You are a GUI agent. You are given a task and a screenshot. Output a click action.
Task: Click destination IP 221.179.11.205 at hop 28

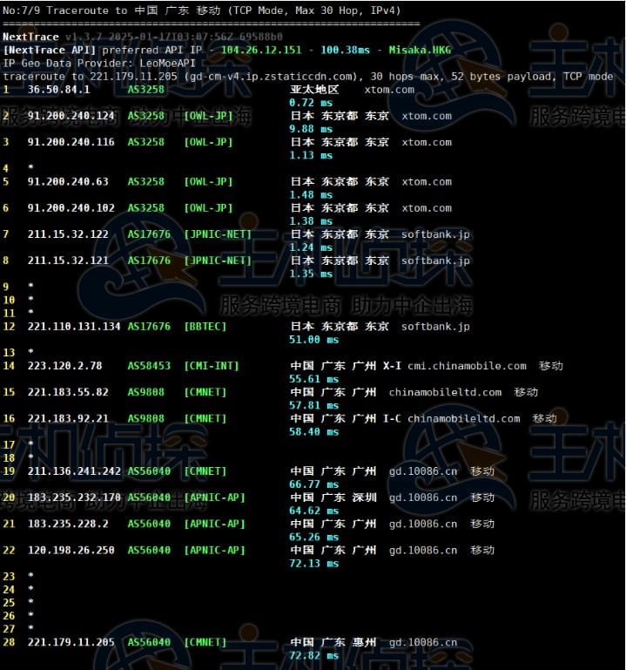(71, 642)
